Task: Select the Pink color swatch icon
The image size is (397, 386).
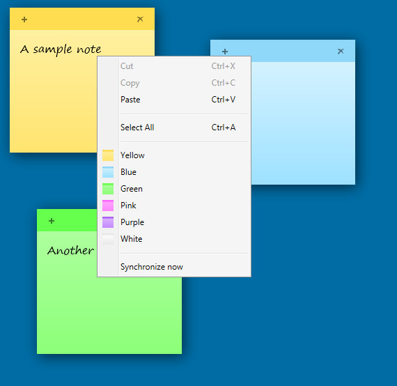Action: 108,206
